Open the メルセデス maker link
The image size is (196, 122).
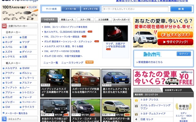pos(11,68)
